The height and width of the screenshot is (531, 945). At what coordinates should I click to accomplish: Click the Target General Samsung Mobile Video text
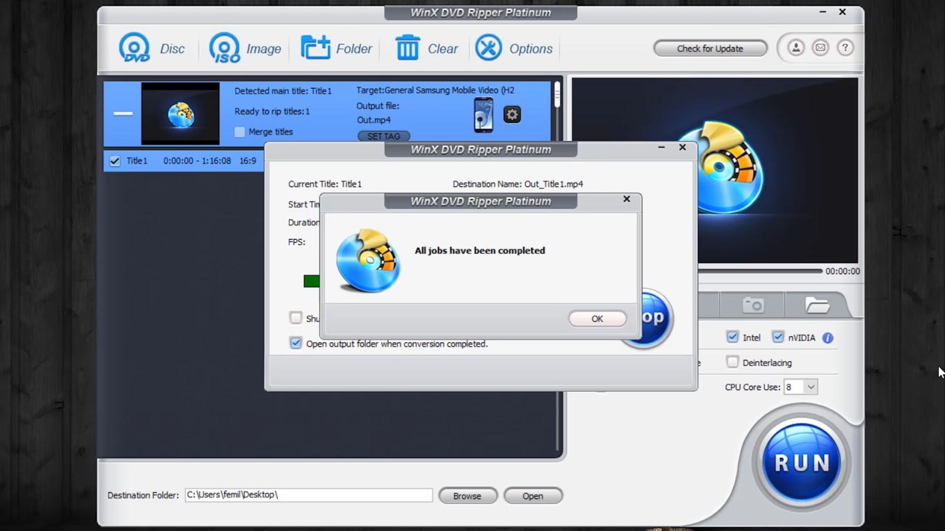pyautogui.click(x=435, y=90)
